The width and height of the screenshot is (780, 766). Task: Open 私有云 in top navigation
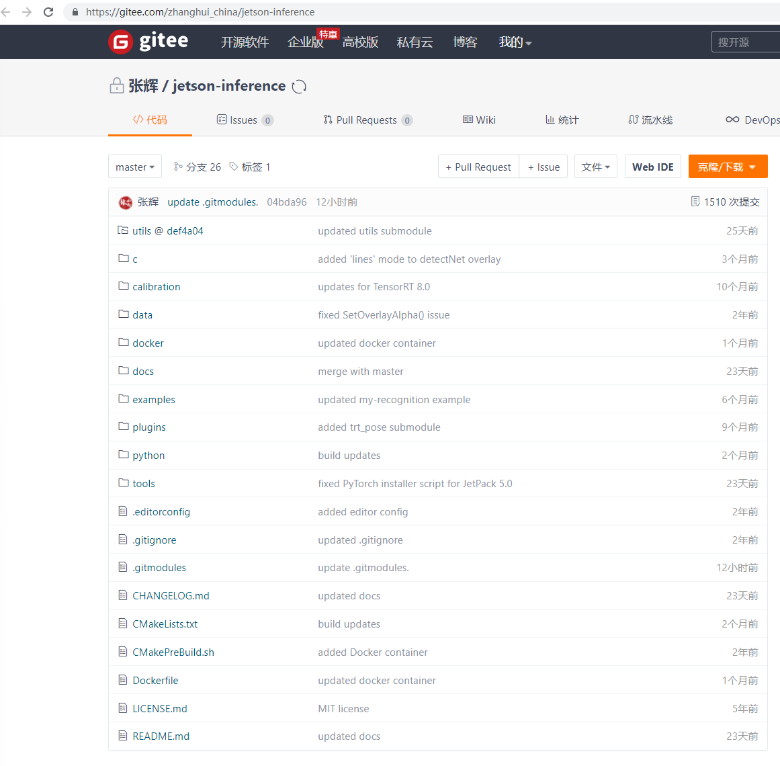[x=415, y=42]
